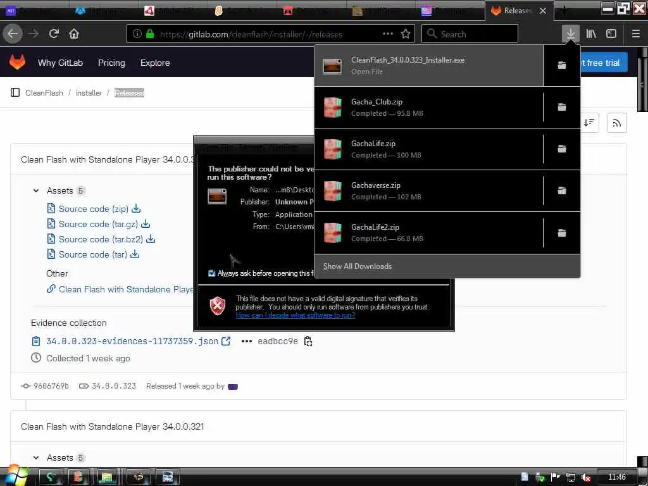Open Source code (tar.gz) link
This screenshot has height=486, width=648.
98,224
